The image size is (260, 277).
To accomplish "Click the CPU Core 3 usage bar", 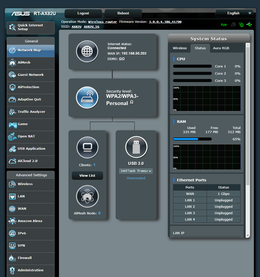I will tap(192, 81).
